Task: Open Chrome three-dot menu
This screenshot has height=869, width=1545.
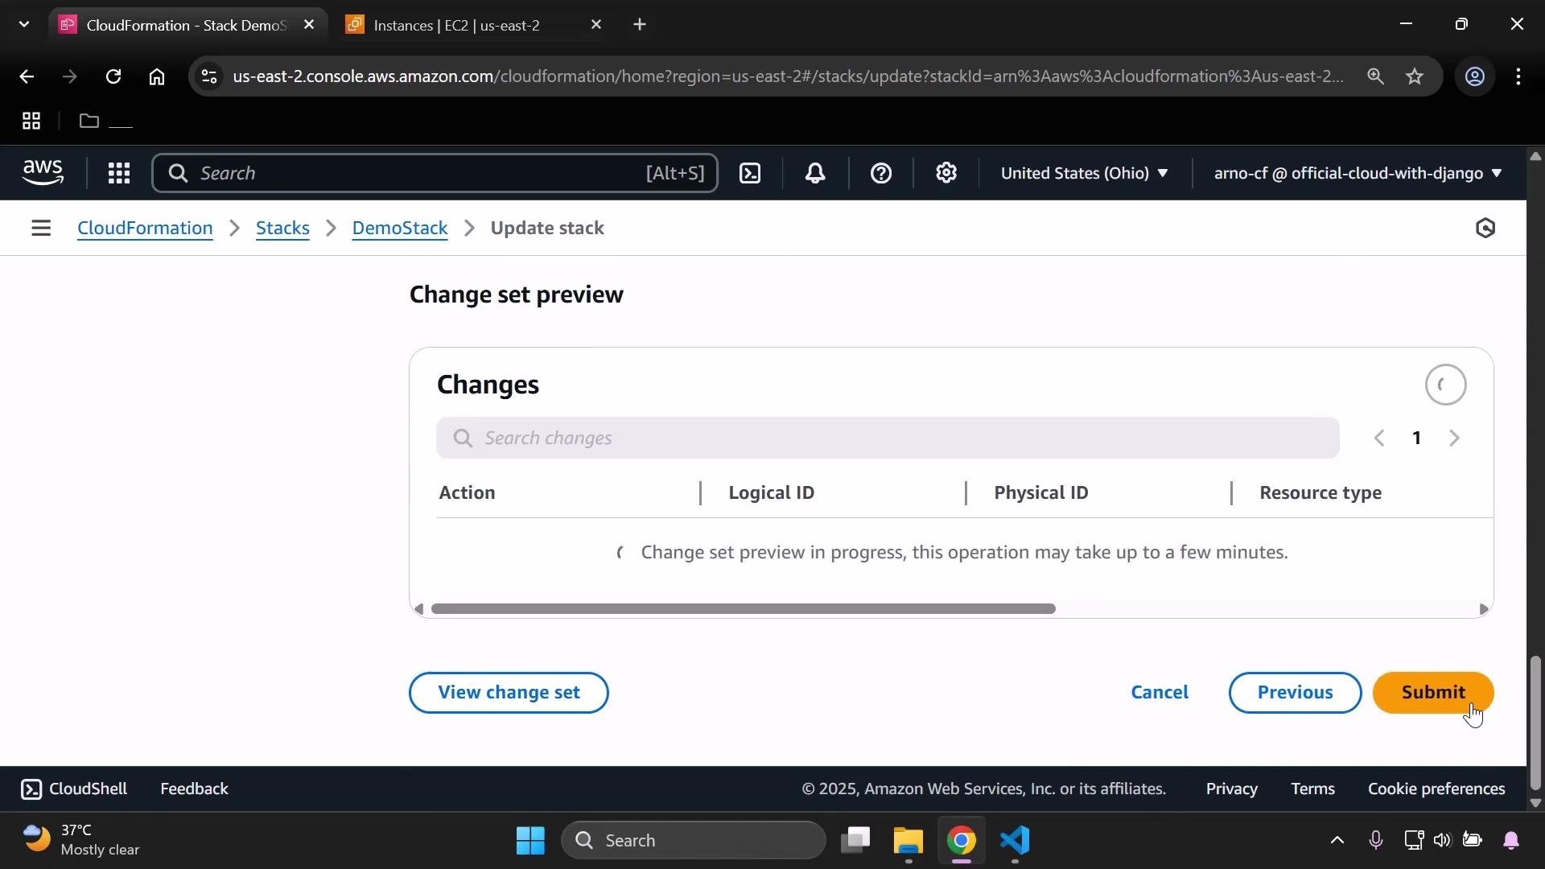Action: tap(1518, 76)
